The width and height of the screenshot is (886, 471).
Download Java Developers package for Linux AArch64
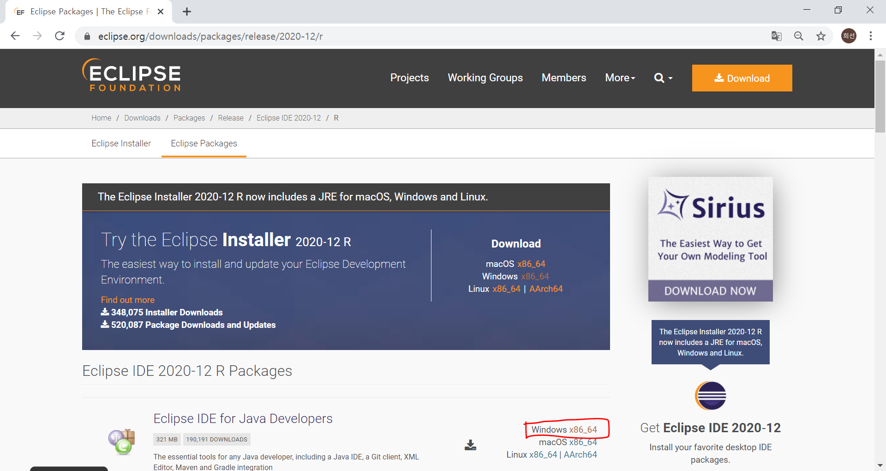point(581,454)
